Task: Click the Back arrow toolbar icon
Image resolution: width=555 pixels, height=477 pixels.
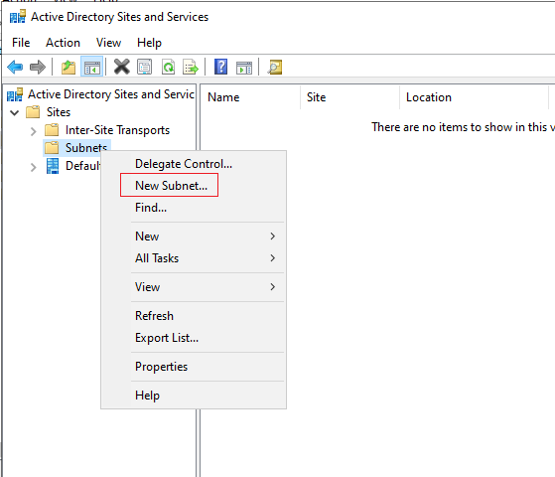Action: click(x=15, y=67)
